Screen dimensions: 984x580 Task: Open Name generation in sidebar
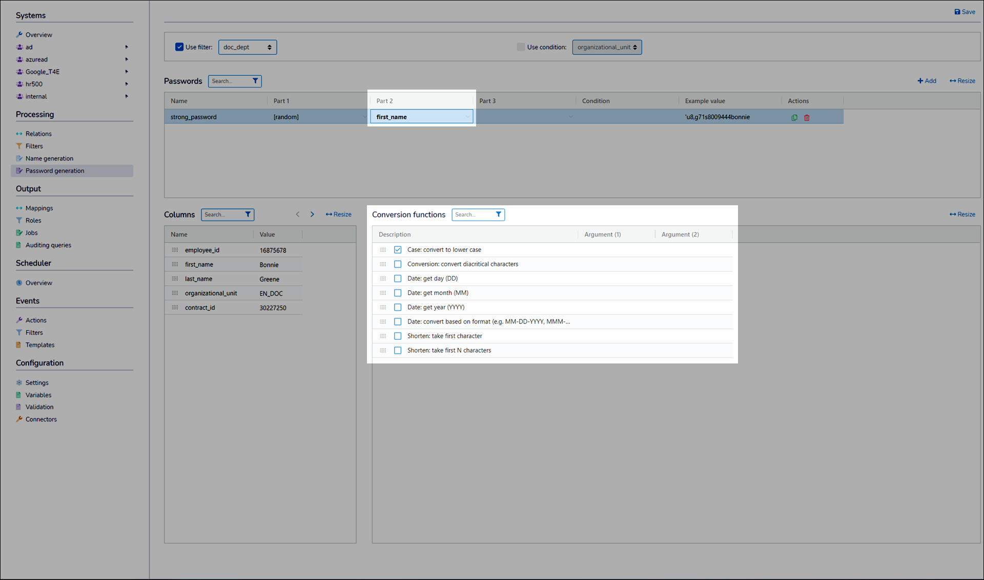49,159
